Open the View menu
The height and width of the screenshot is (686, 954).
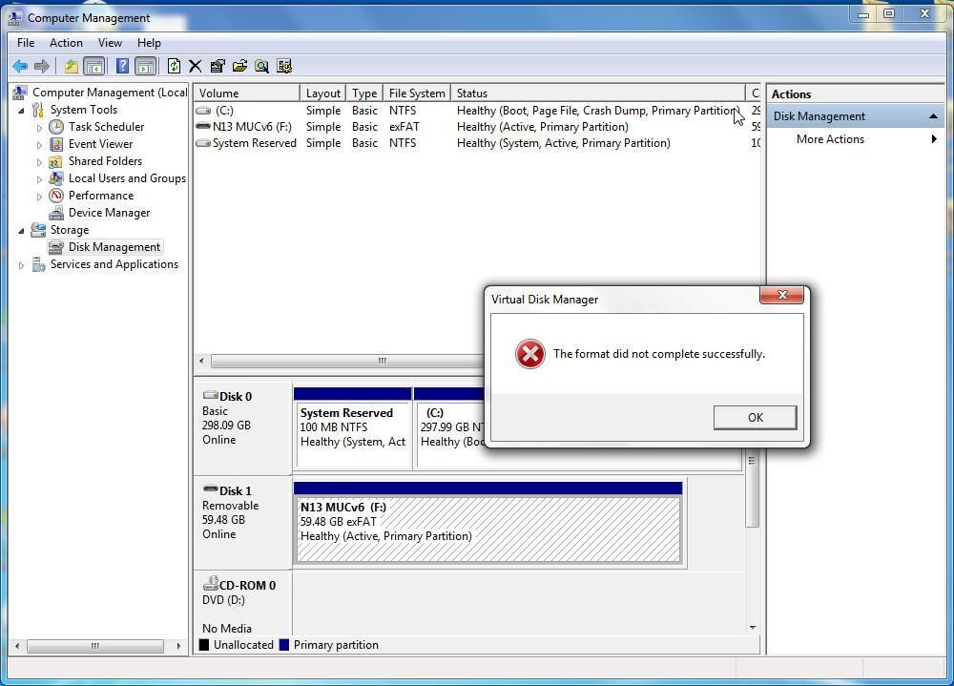(110, 43)
